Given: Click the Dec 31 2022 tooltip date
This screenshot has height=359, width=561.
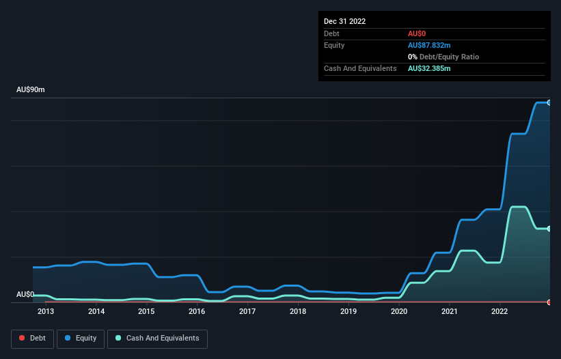Looking at the screenshot, I should pos(344,21).
